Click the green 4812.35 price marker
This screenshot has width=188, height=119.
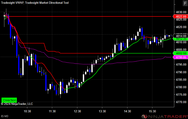(x=180, y=39)
